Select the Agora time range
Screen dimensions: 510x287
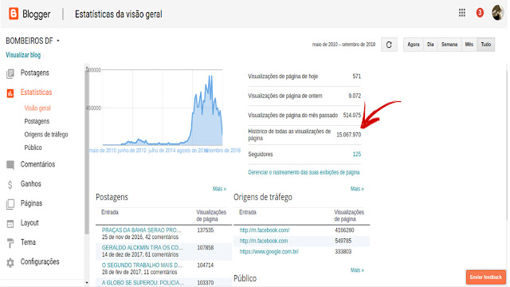[x=414, y=45]
